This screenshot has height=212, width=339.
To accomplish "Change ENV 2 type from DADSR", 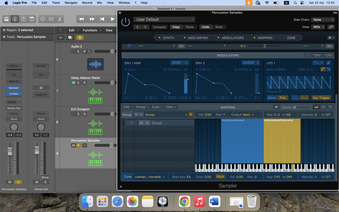I will [x=251, y=63].
